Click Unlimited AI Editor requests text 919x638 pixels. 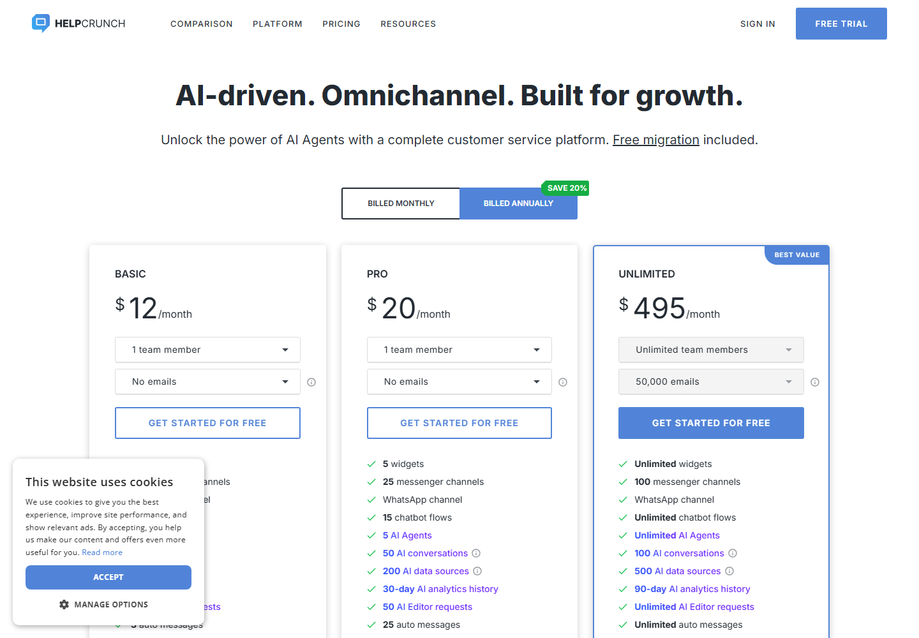(694, 607)
